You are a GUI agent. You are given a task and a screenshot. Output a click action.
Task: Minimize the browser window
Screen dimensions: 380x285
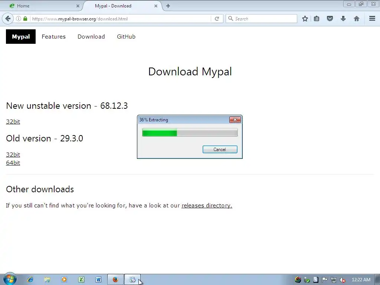(x=349, y=4)
